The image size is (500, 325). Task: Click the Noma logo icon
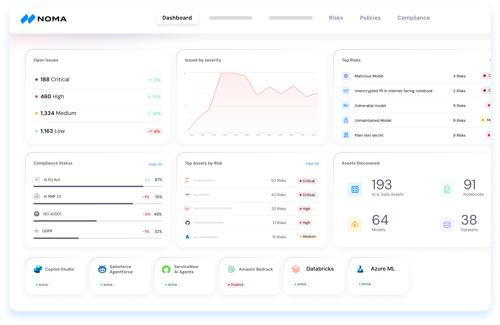(28, 19)
